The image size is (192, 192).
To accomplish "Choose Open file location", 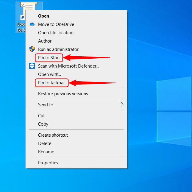I will [x=76, y=33].
